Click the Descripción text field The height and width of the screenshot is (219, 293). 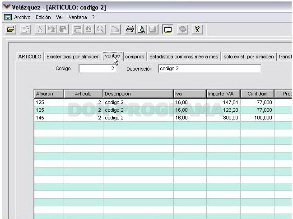click(x=209, y=69)
